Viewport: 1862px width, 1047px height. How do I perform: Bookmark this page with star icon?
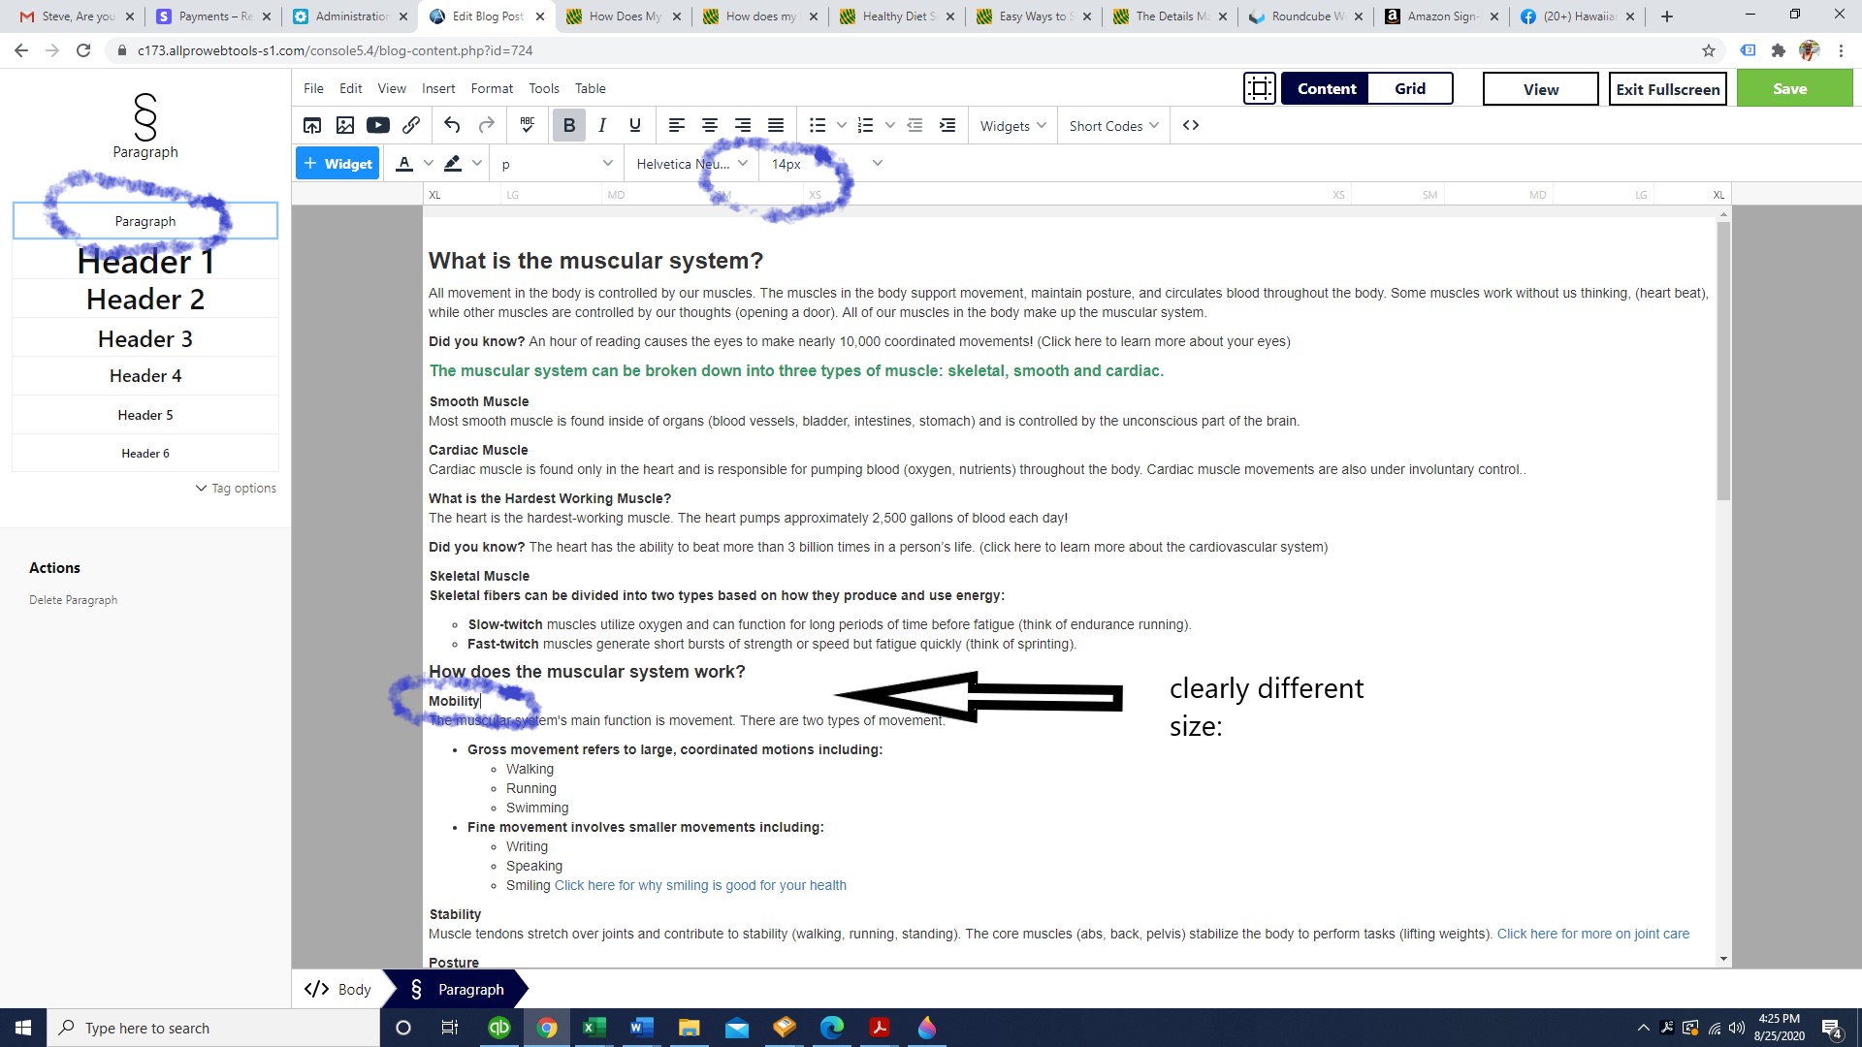point(1709,50)
